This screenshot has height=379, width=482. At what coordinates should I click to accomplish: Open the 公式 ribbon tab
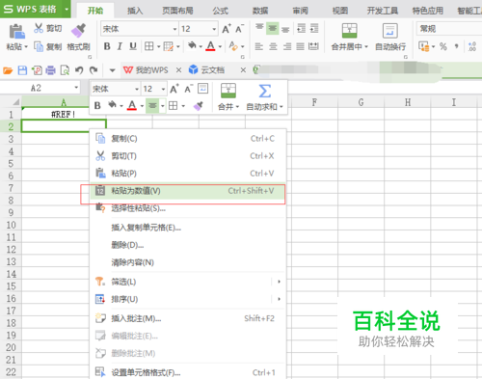pos(221,11)
